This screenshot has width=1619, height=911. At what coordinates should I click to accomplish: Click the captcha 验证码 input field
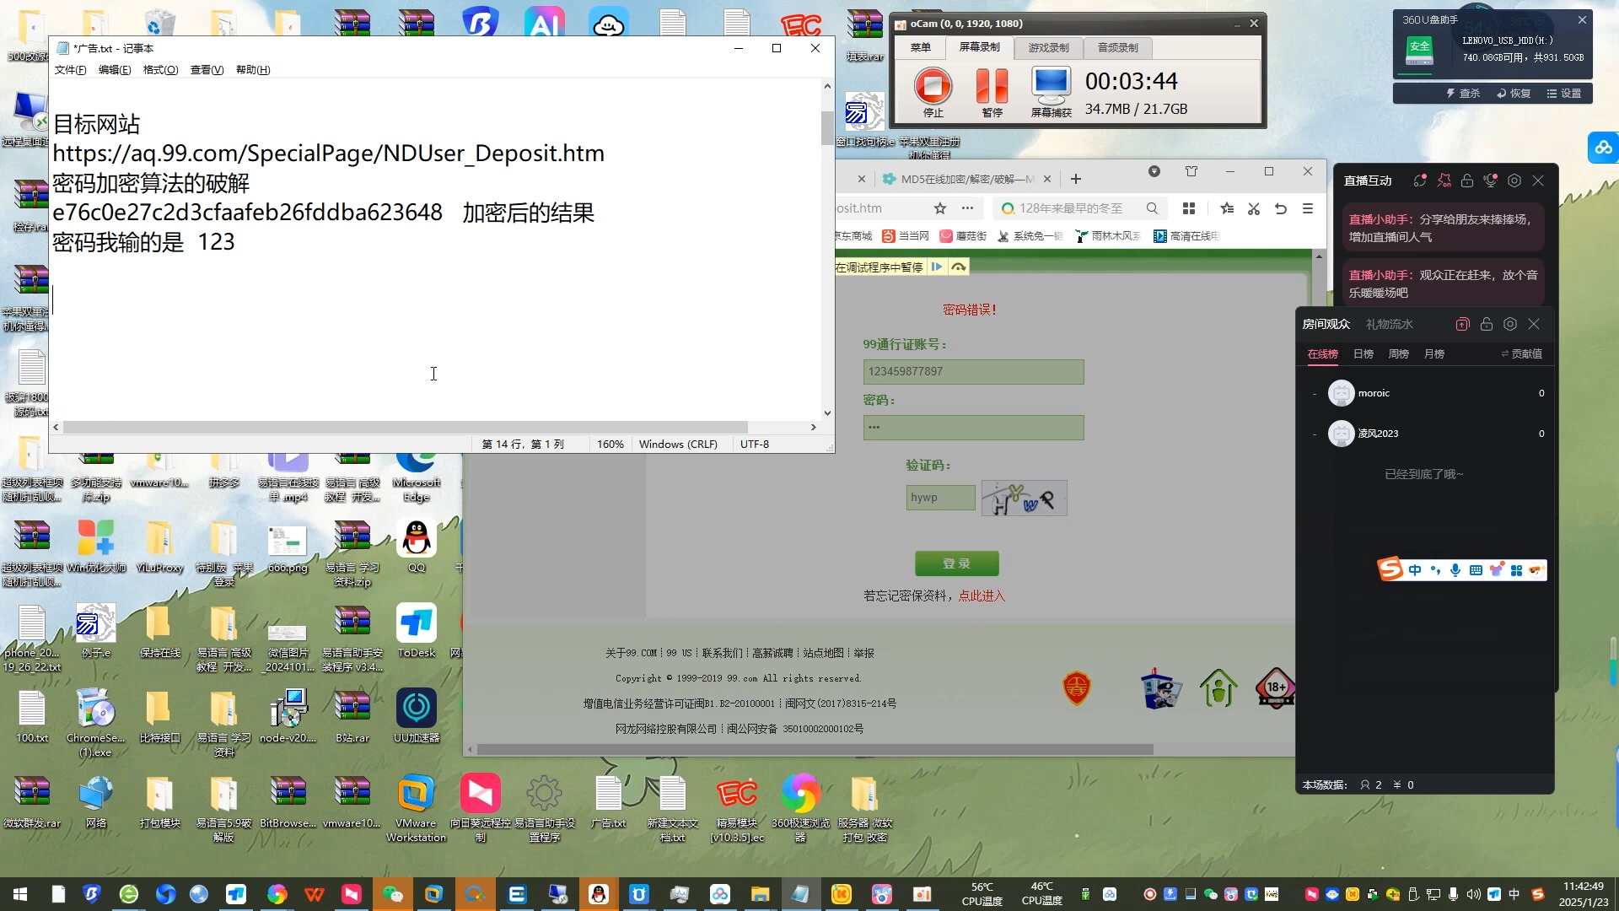point(940,498)
